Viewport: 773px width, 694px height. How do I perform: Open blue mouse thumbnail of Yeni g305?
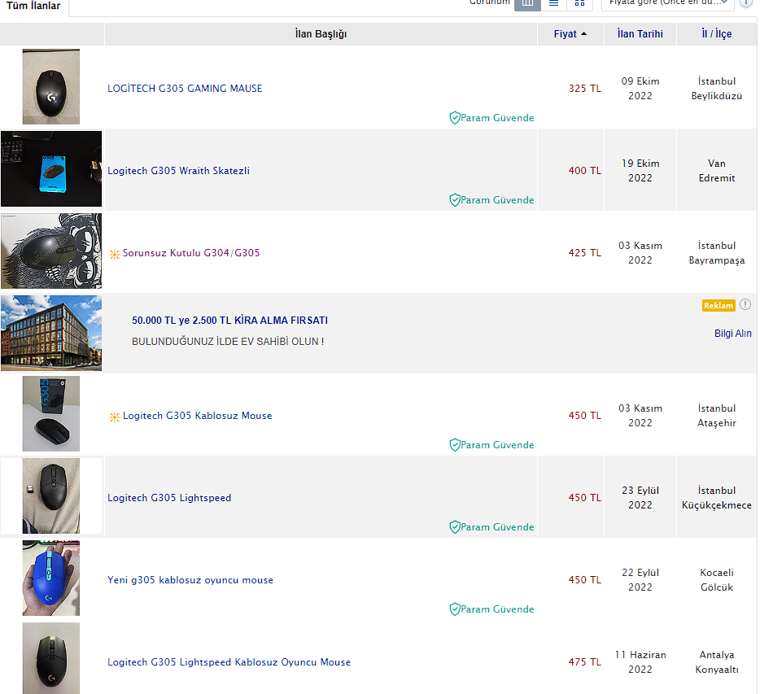[x=51, y=578]
